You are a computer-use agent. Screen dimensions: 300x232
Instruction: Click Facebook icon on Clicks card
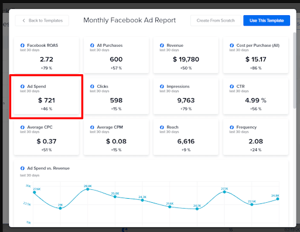92,86
